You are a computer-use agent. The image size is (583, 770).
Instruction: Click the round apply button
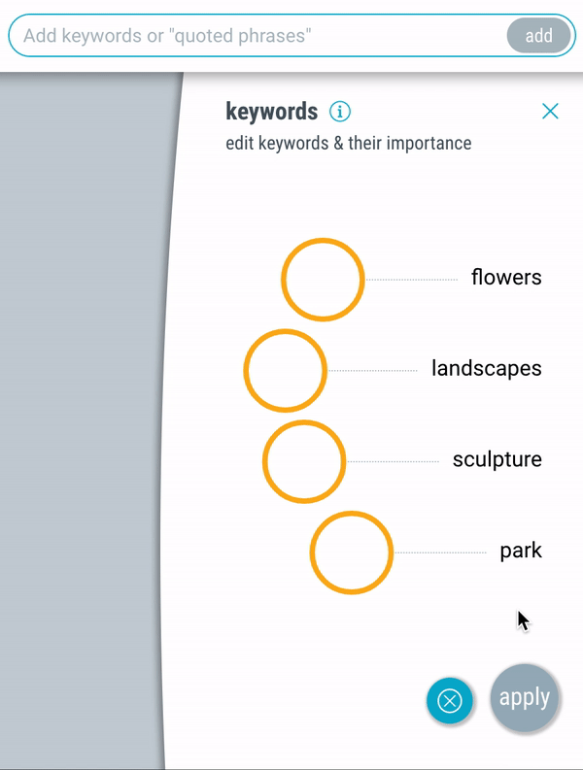(525, 698)
